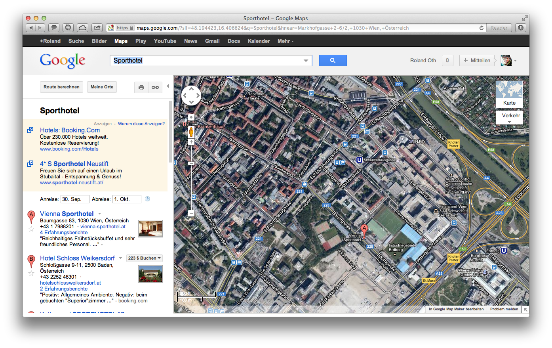Expand the ad icon next to Booking.Com
The image size is (552, 348).
click(x=30, y=130)
